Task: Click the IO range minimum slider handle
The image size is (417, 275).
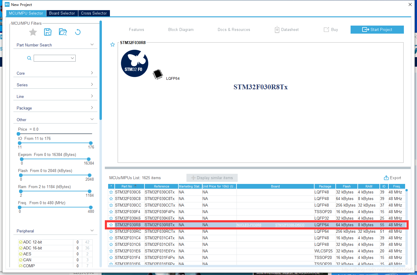Action: click(x=20, y=143)
